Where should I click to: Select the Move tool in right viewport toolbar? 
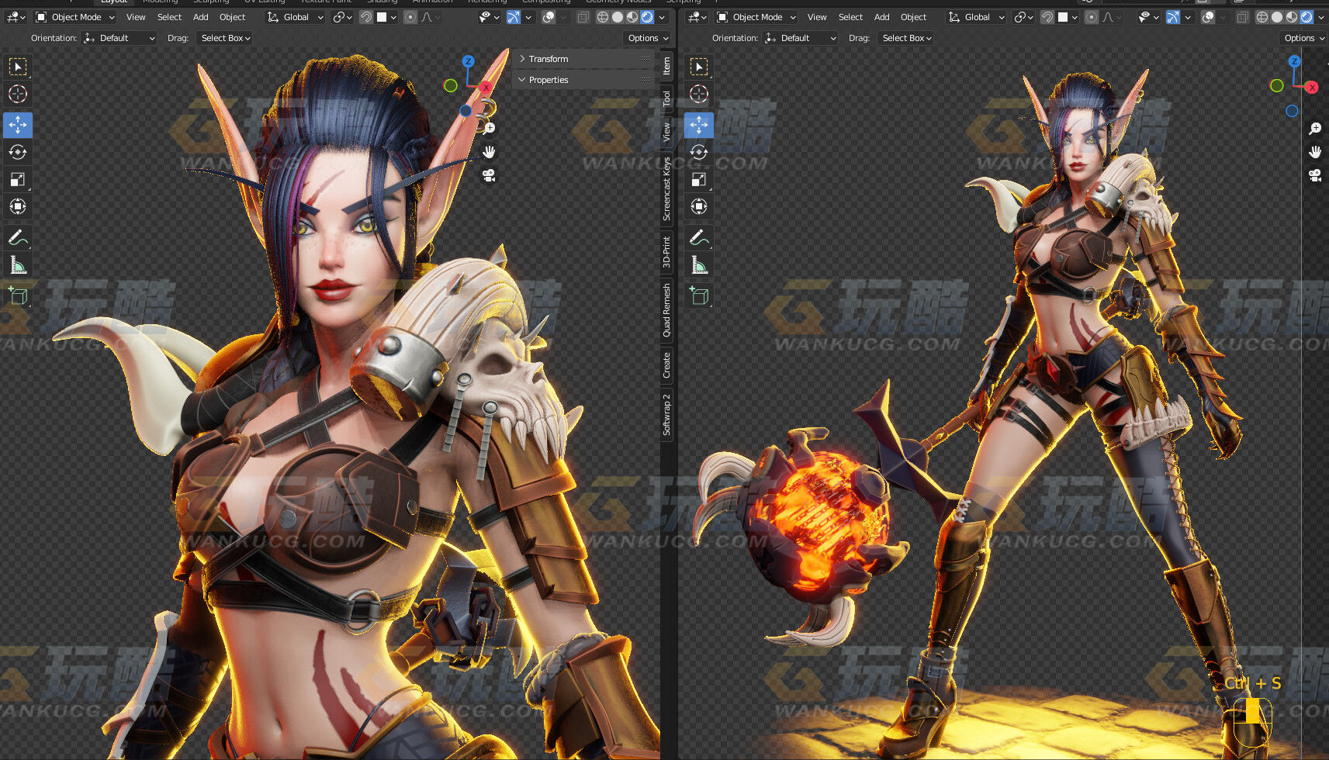click(699, 124)
